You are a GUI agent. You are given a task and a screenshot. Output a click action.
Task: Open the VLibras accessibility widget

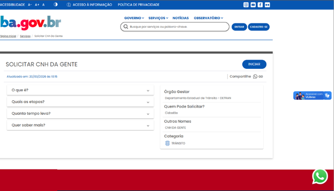click(x=312, y=95)
